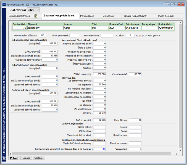Image resolution: width=187 pixels, height=165 pixels.
Task: Click the Na manžela (manželku) field
Action: click(x=99, y=89)
